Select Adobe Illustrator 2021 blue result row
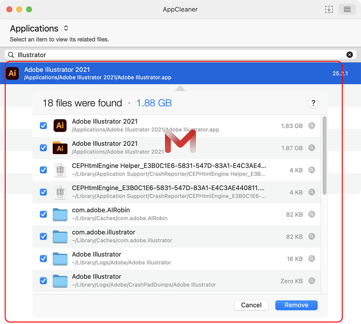 pos(180,73)
